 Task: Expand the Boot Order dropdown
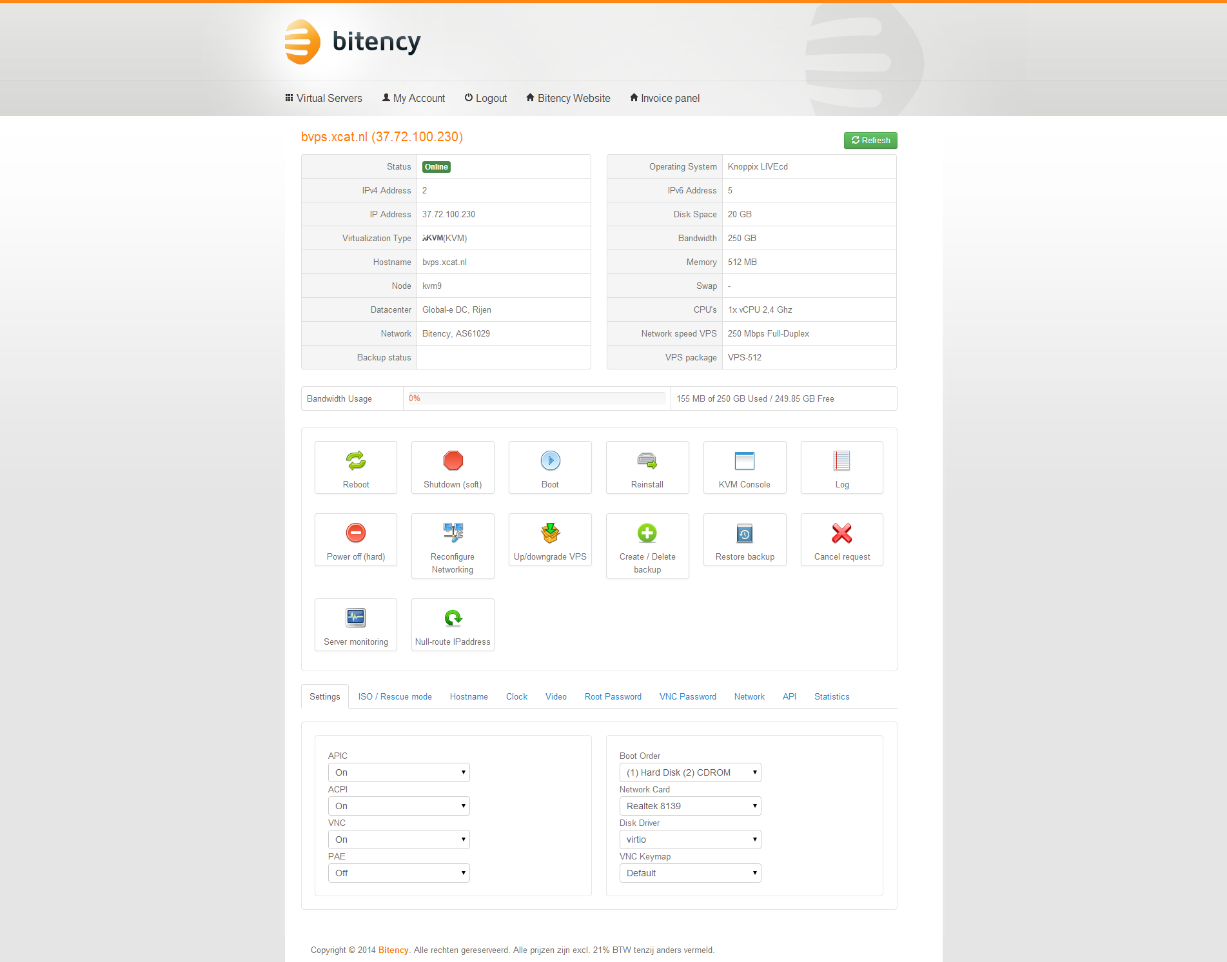(x=690, y=772)
